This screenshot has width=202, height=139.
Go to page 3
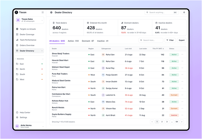167,122
